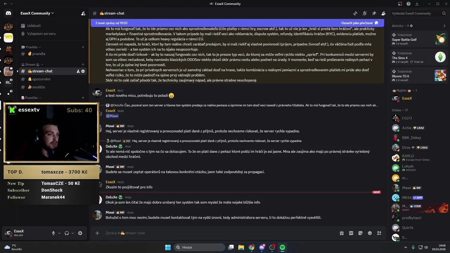450x253 pixels.
Task: Invite people via server header icon
Action: [83, 13]
